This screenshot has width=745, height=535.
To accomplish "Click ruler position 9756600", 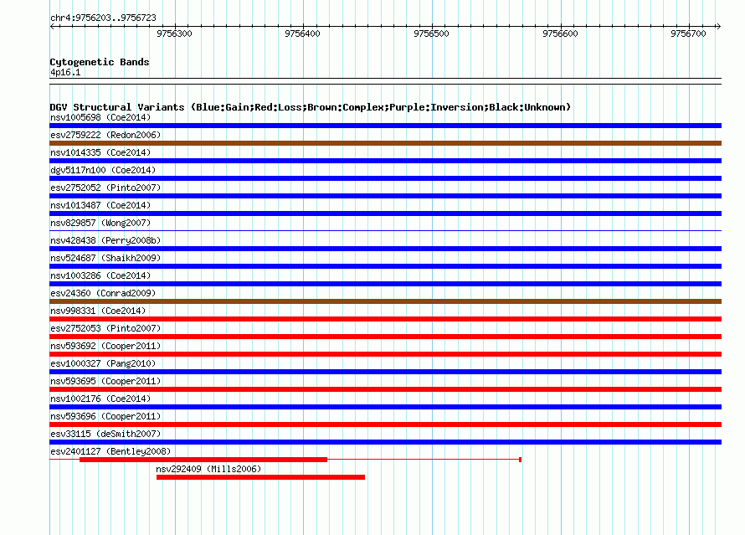I will [x=560, y=33].
